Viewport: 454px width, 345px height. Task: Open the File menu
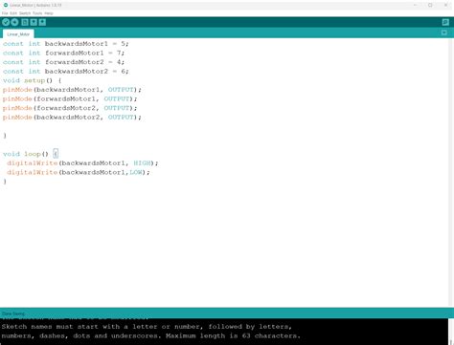tap(5, 13)
